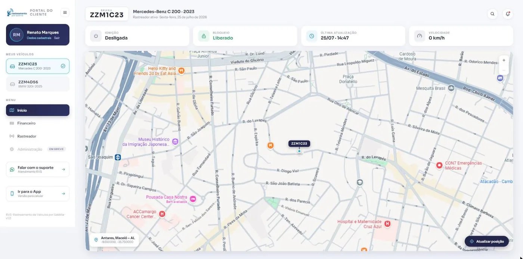Click the ignition power icon
This screenshot has height=259, width=523.
(x=96, y=36)
